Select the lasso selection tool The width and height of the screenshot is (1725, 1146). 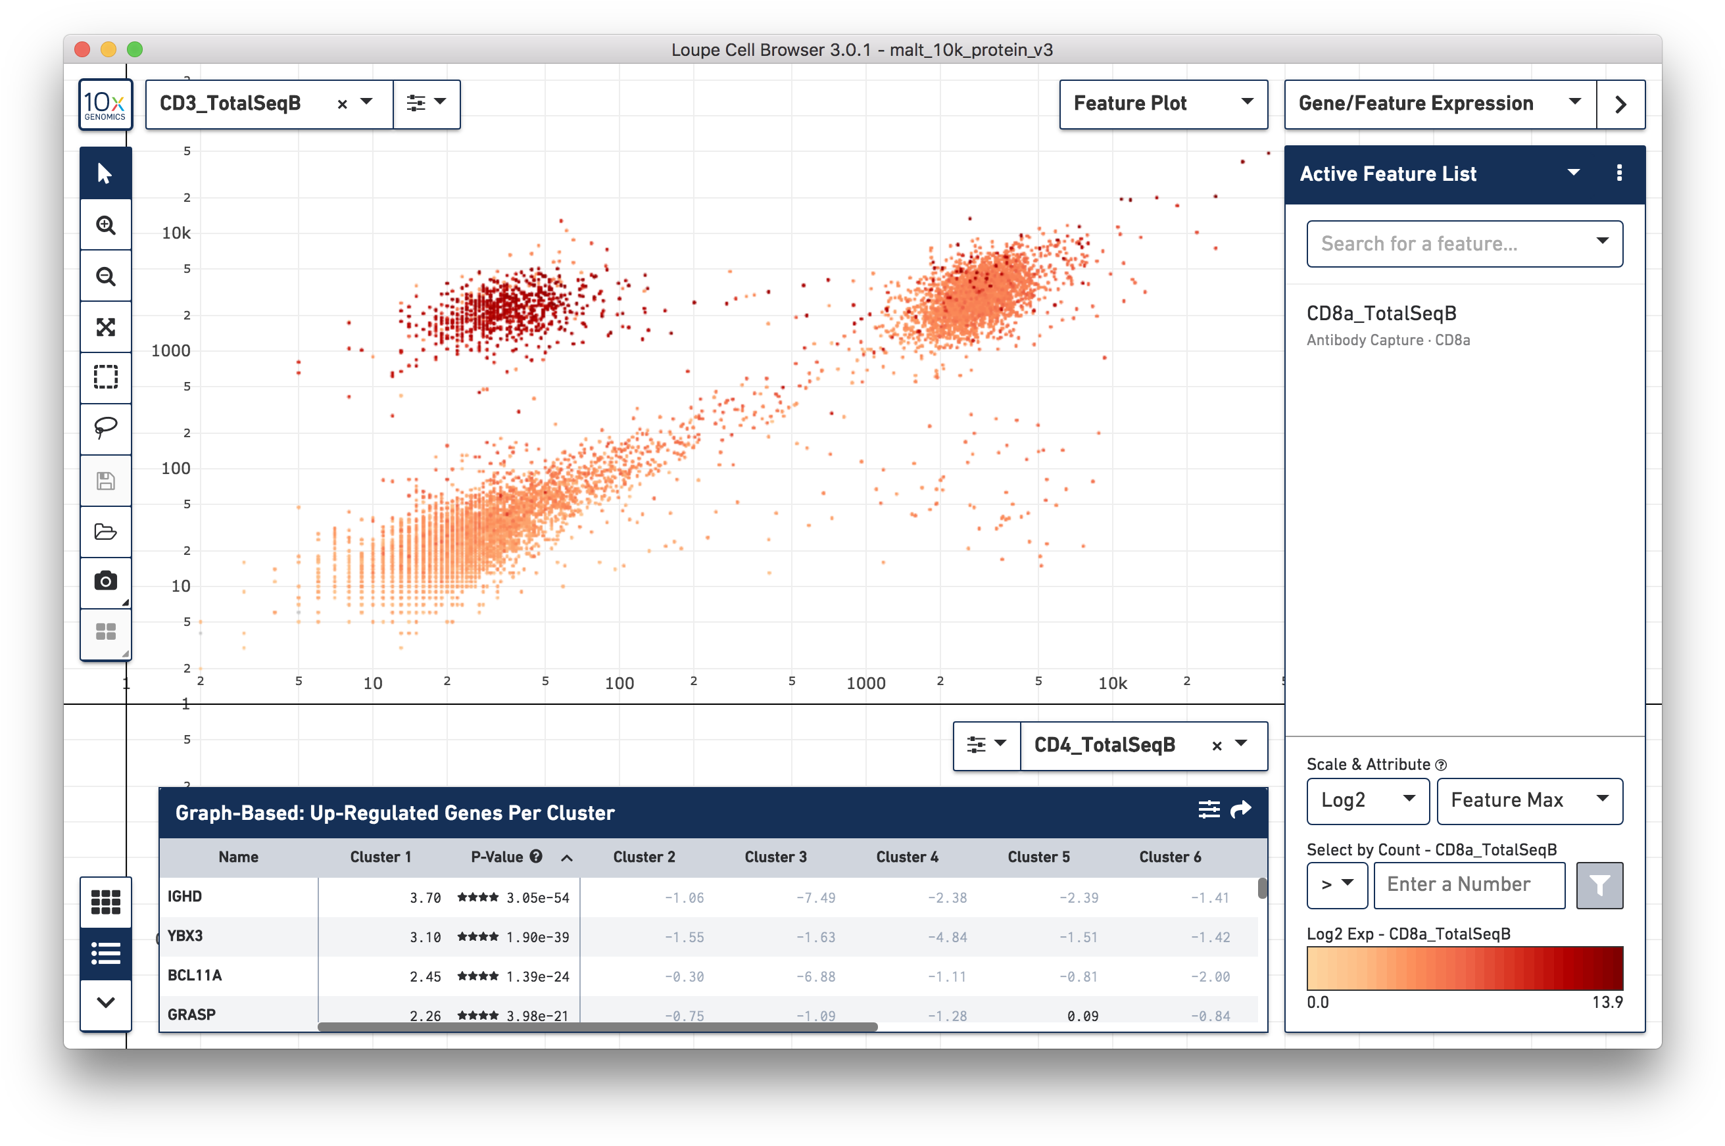[105, 427]
